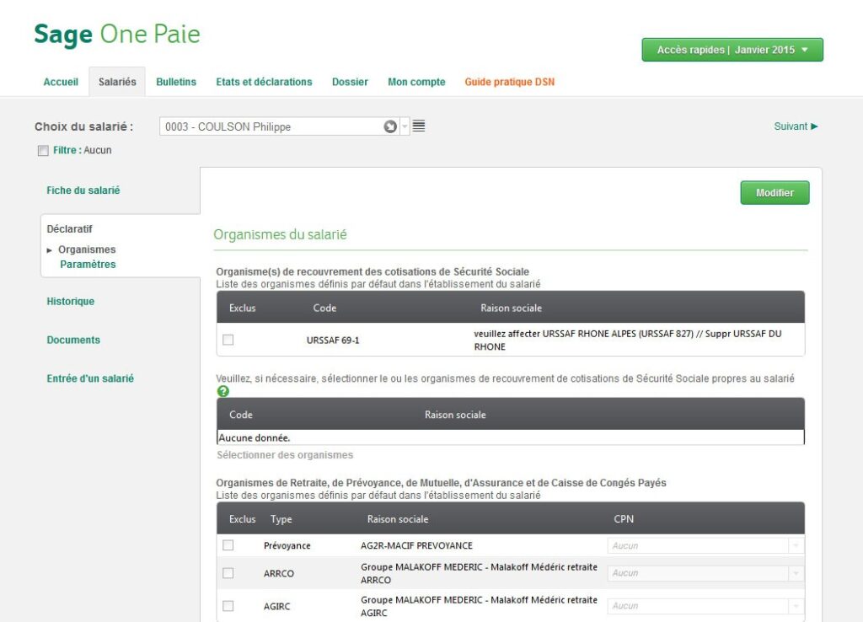Open the Mon compte tab

416,82
